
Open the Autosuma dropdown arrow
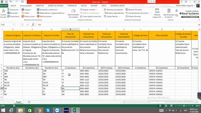coord(20,10)
